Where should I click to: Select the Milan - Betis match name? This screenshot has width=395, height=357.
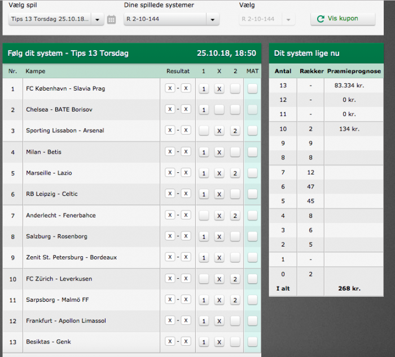coord(43,152)
